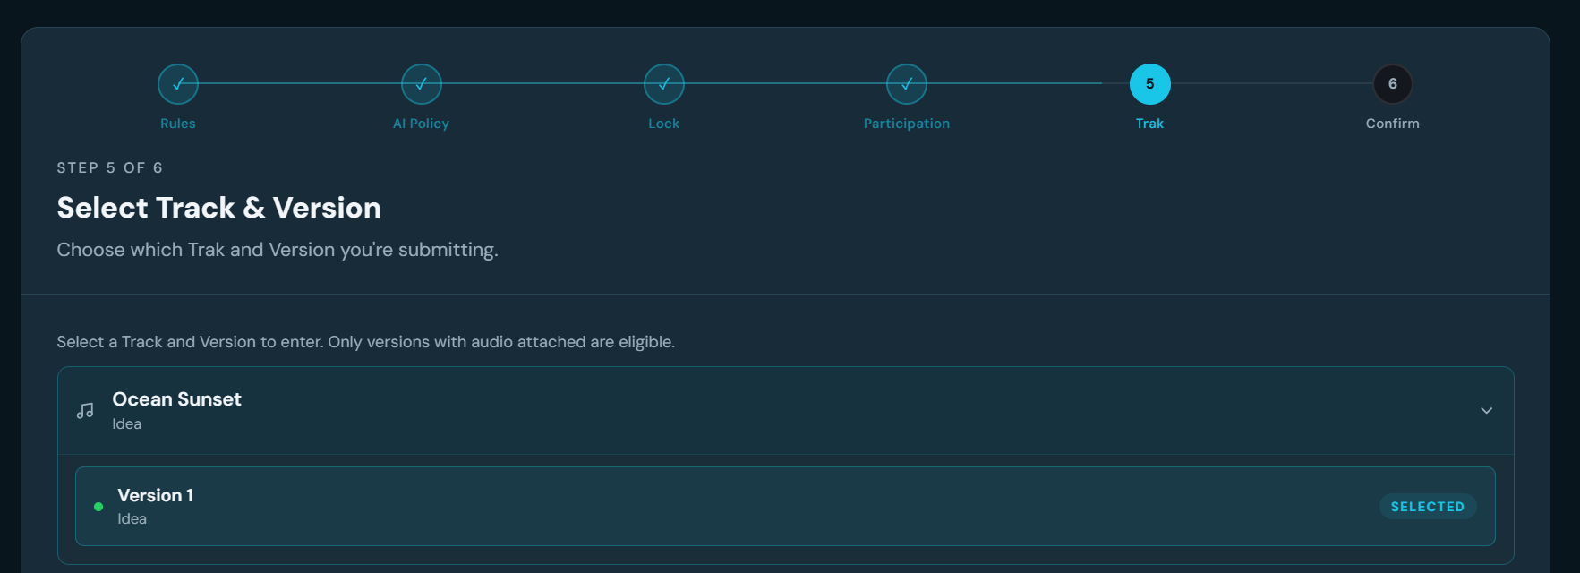Go to the AI Policy step label
Screen dimensions: 1580x573
422,124
